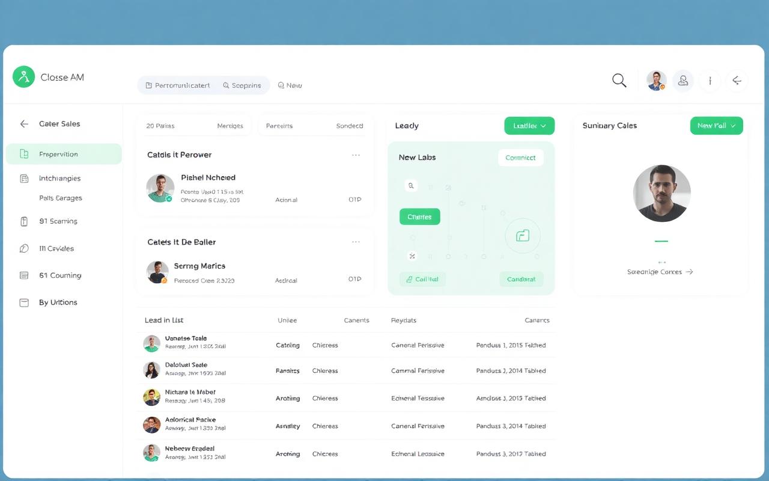769x481 pixels.
Task: Open lead row Nichara le Mabef
Action: tap(347, 397)
